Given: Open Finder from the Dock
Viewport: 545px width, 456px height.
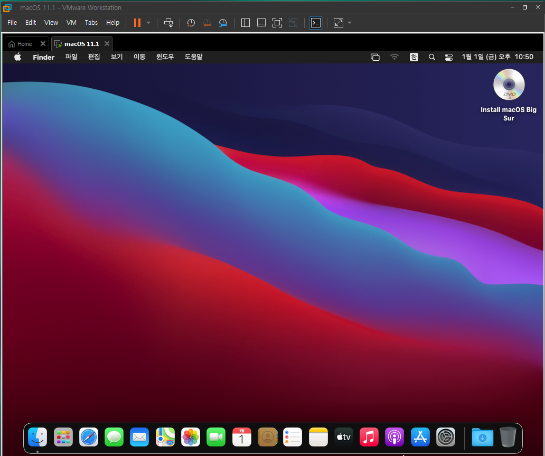Looking at the screenshot, I should [37, 437].
